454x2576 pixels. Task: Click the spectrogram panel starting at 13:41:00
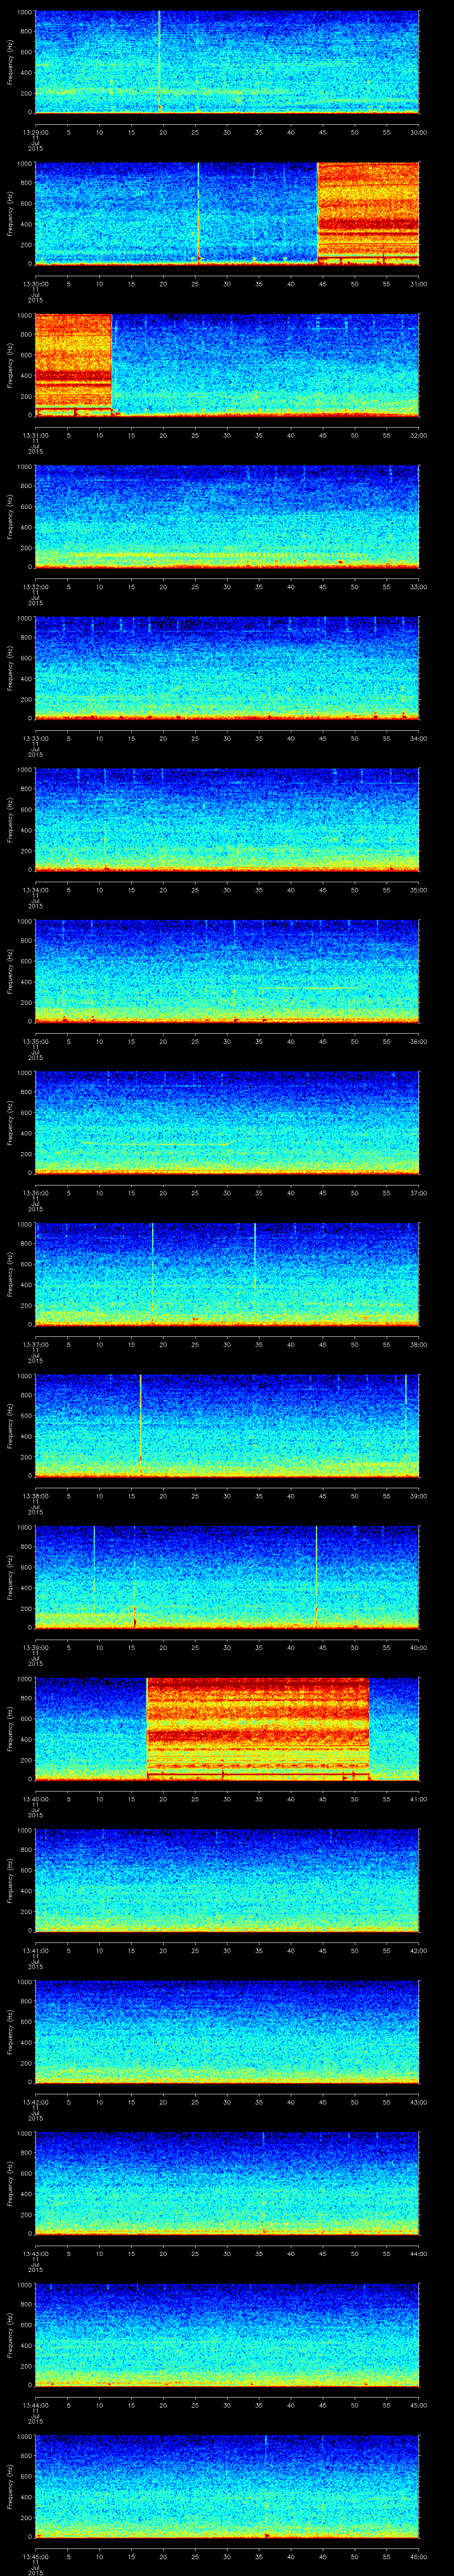pos(227,1881)
